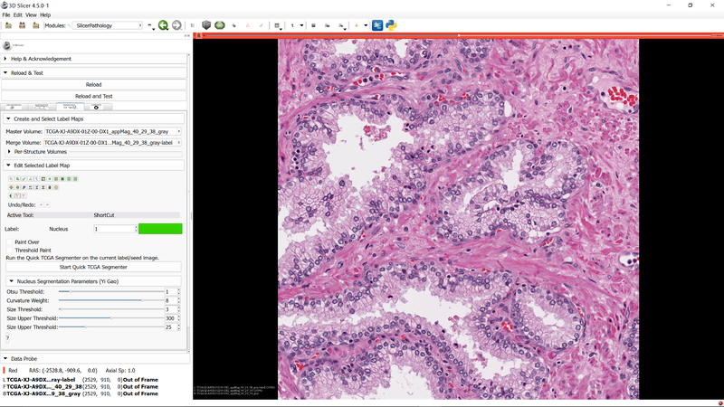The image size is (724, 407).
Task: Enable the Paint Over checkbox
Action: point(10,242)
